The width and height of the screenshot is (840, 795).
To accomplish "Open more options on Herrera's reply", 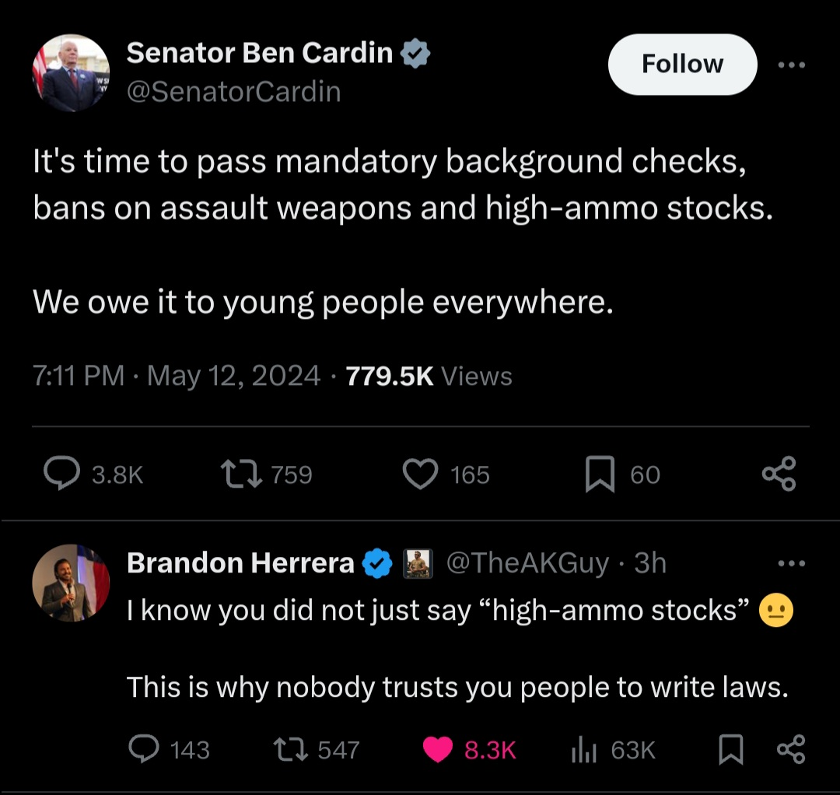I will (792, 563).
